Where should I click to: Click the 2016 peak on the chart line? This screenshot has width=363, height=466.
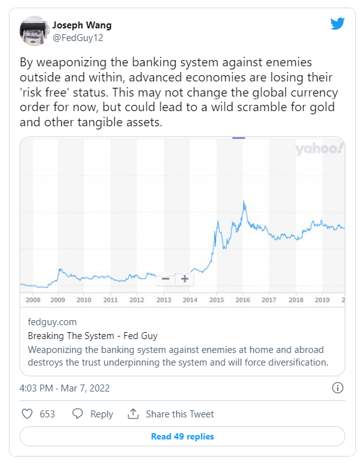tap(244, 203)
